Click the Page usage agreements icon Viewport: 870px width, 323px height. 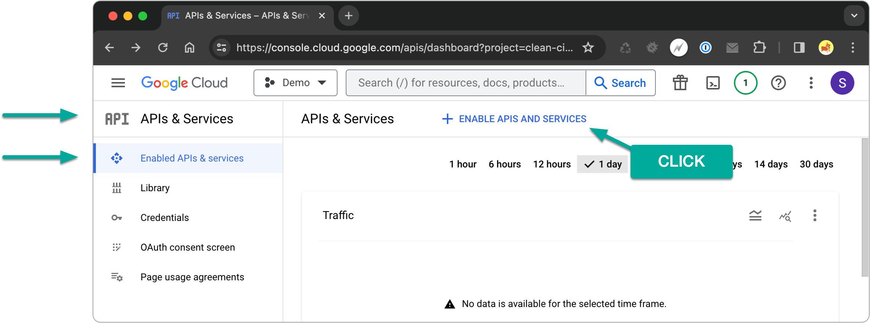click(x=117, y=277)
